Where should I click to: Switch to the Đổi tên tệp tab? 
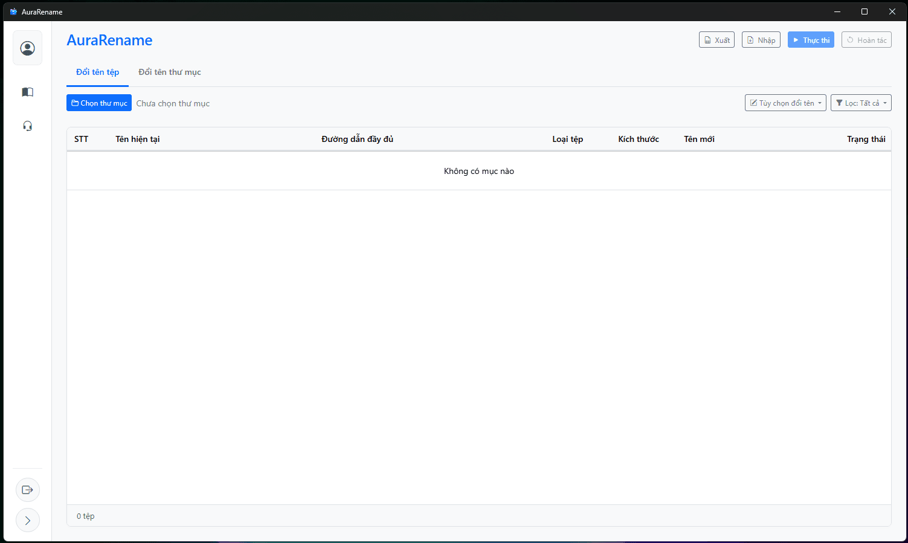(x=97, y=72)
